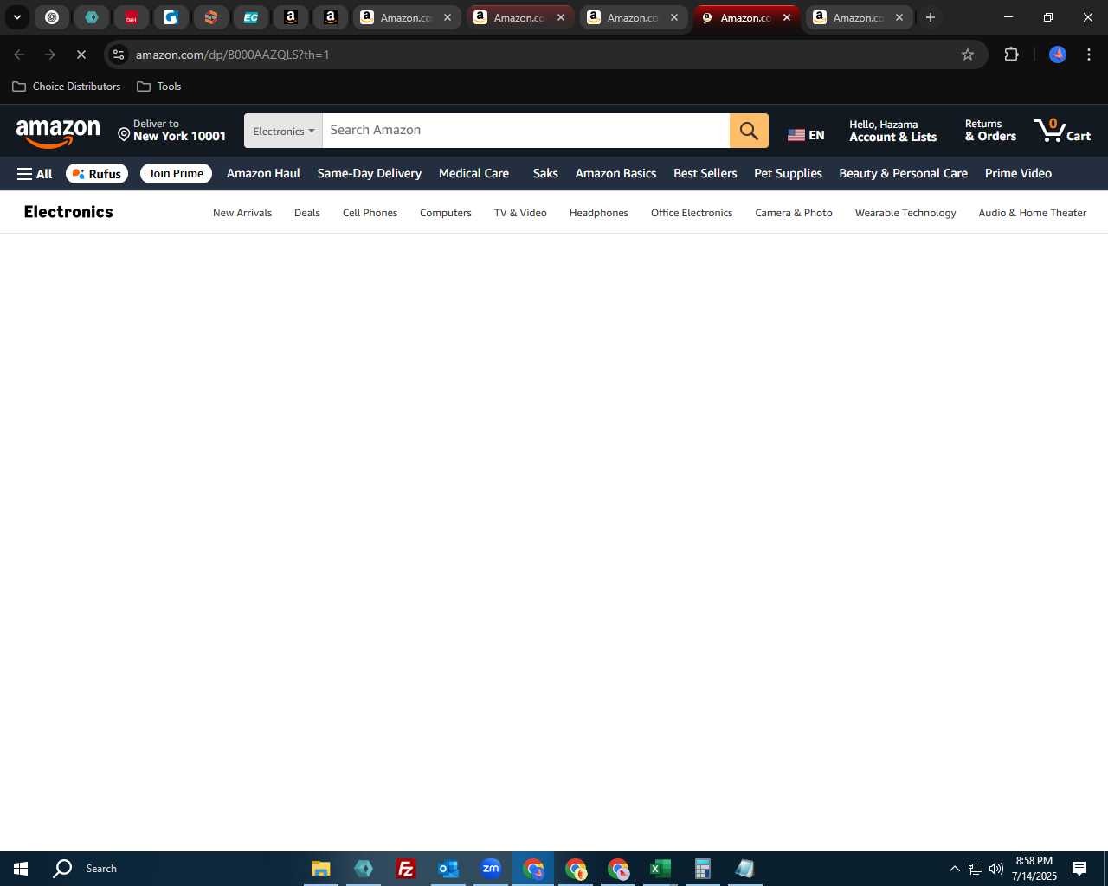The width and height of the screenshot is (1108, 886).
Task: Open New Arrivals in Electronics
Action: pyautogui.click(x=242, y=213)
